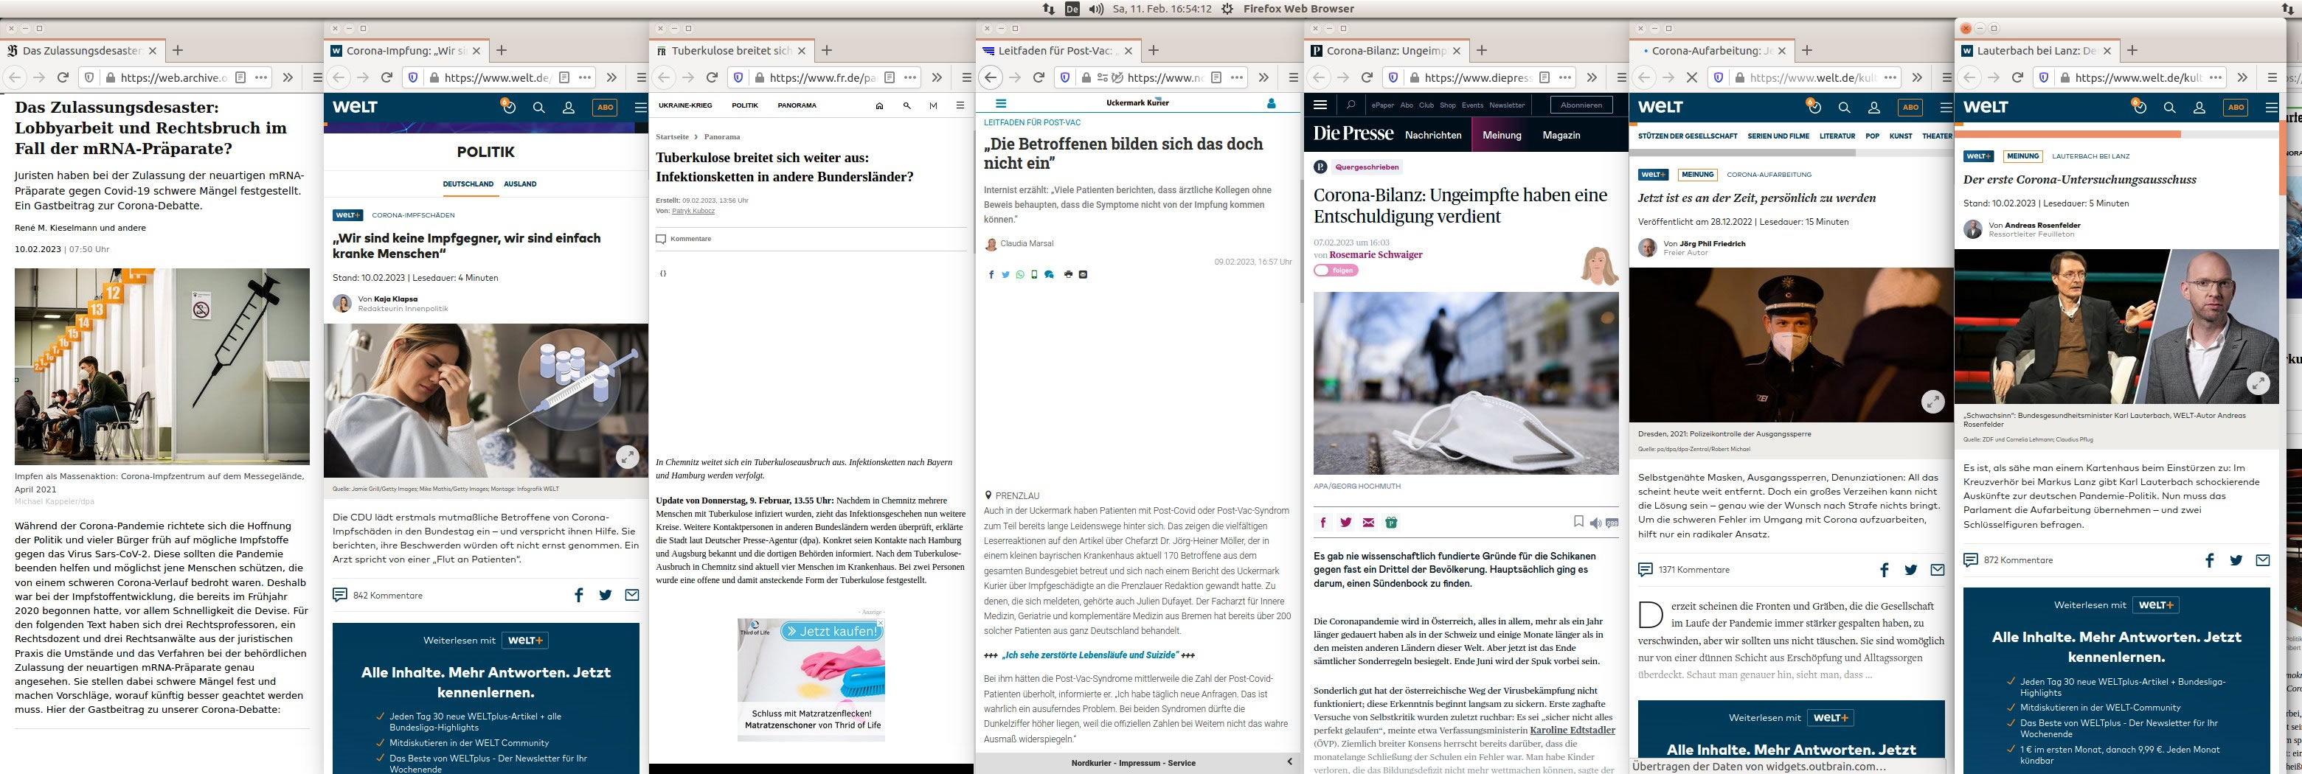The width and height of the screenshot is (2302, 774).
Task: Share Uckermark Kurier article via WhatsApp icon
Action: pos(1021,275)
